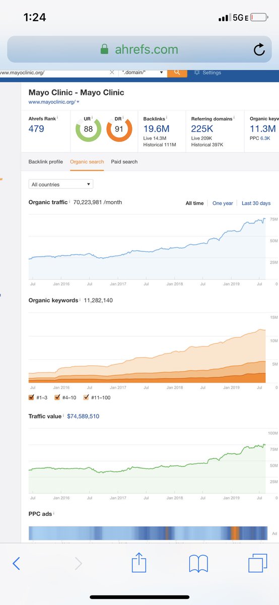Click info icon beside Traffic value
This screenshot has height=605, width=279.
[x=63, y=415]
